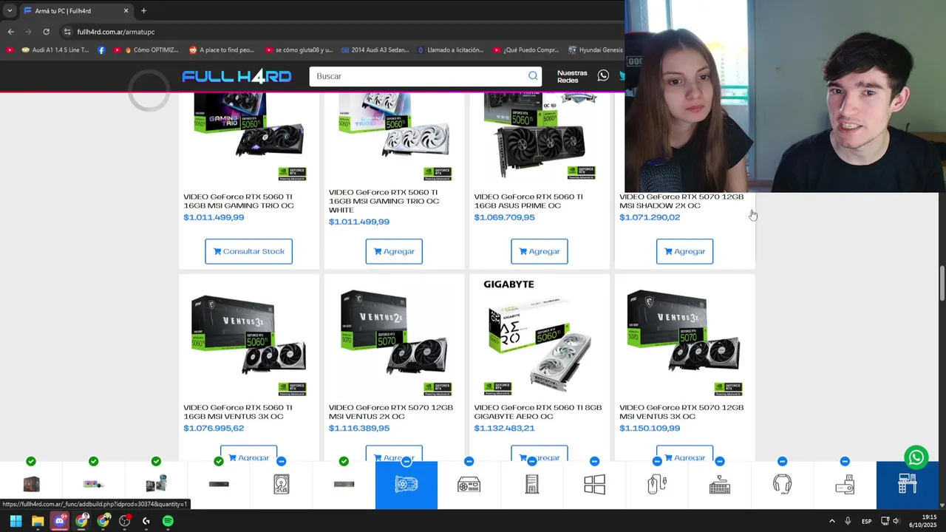
Task: Select the highlighted graphics card category icon
Action: (x=406, y=485)
